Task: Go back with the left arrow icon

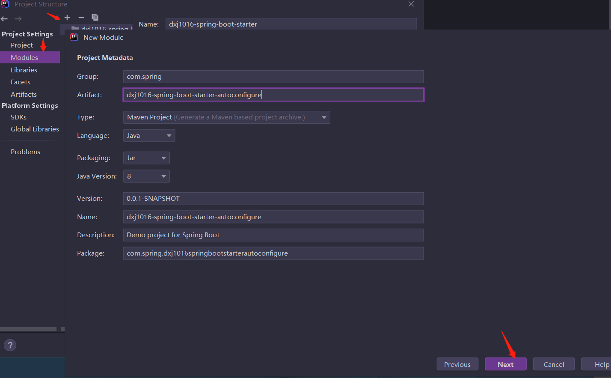Action: (x=4, y=19)
